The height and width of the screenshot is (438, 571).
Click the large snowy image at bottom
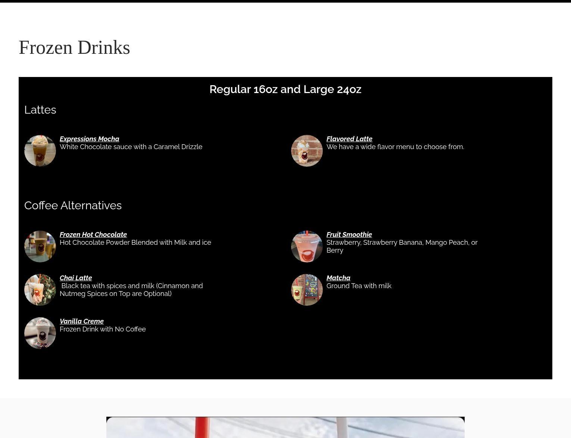click(x=285, y=427)
